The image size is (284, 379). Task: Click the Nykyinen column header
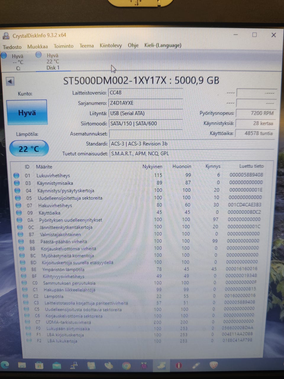(x=152, y=167)
